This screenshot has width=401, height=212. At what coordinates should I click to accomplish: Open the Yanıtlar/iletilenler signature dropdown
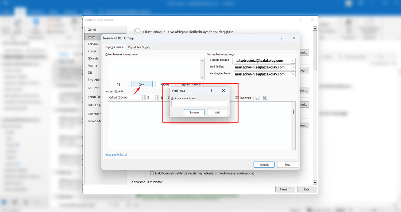[x=293, y=74]
